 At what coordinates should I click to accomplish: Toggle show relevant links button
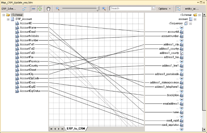(x=40, y=9)
